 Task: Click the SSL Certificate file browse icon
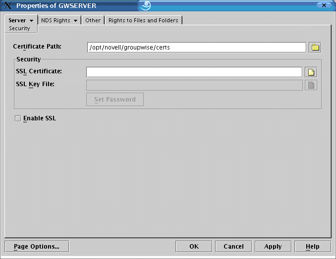pyautogui.click(x=311, y=72)
